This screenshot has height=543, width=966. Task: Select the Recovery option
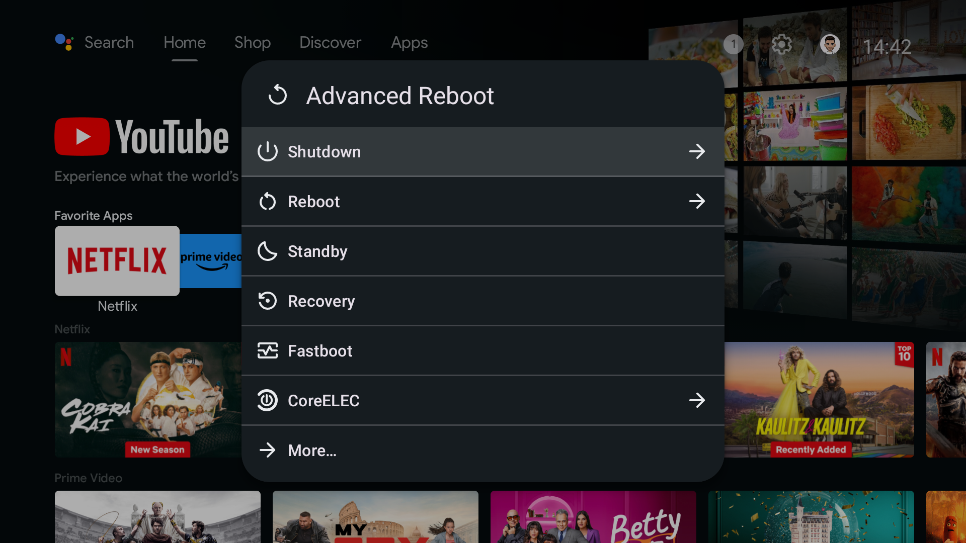point(483,301)
